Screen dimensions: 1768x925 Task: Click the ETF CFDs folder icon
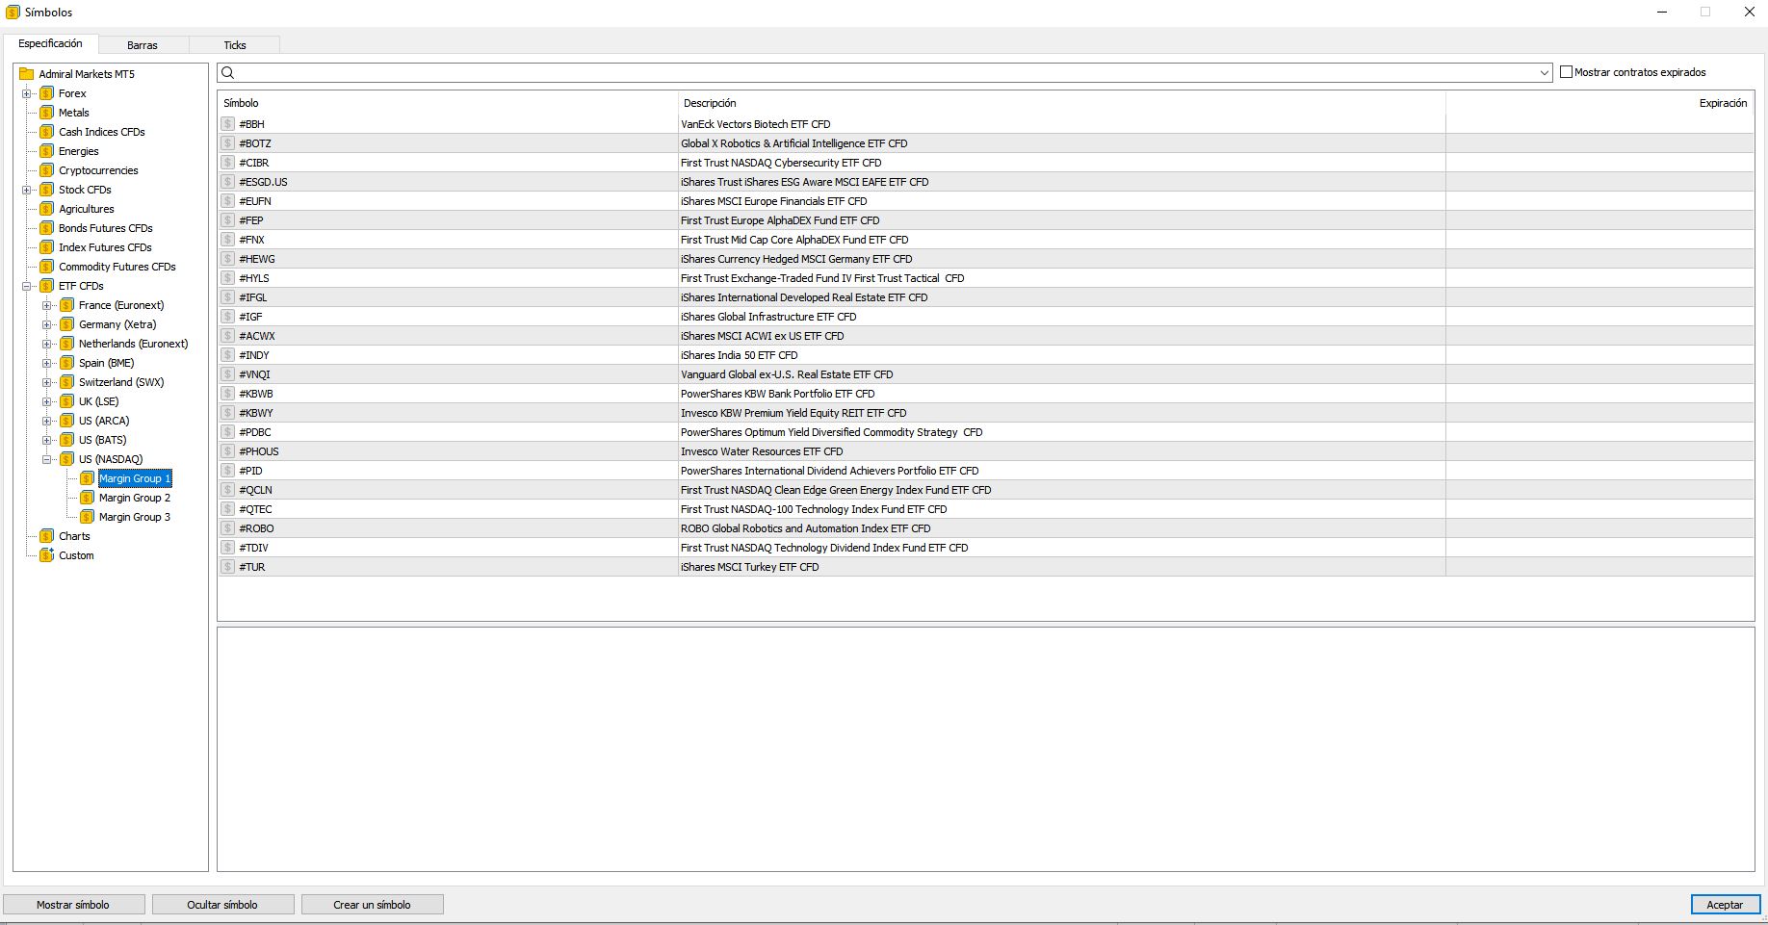pyautogui.click(x=46, y=286)
